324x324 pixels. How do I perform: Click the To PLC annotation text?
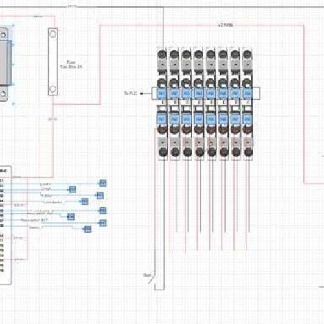130,93
